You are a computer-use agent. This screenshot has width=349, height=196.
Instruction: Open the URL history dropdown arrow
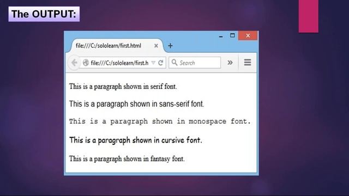[x=153, y=63]
